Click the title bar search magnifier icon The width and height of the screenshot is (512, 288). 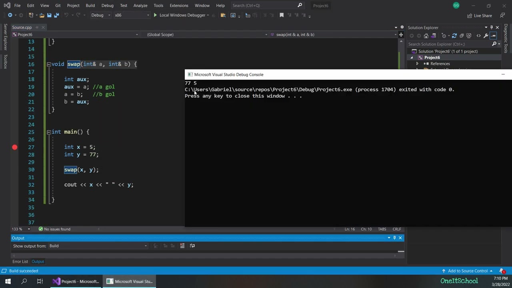[300, 5]
